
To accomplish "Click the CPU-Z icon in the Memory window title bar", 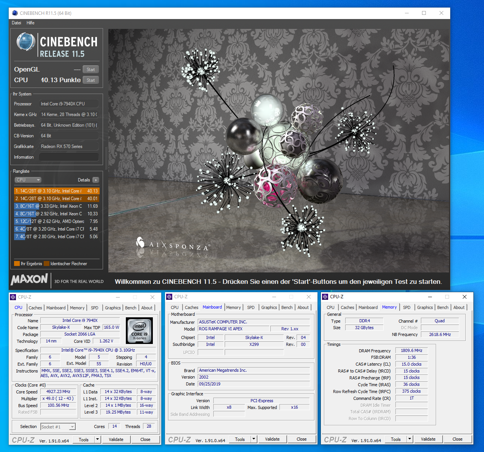I will coord(325,297).
